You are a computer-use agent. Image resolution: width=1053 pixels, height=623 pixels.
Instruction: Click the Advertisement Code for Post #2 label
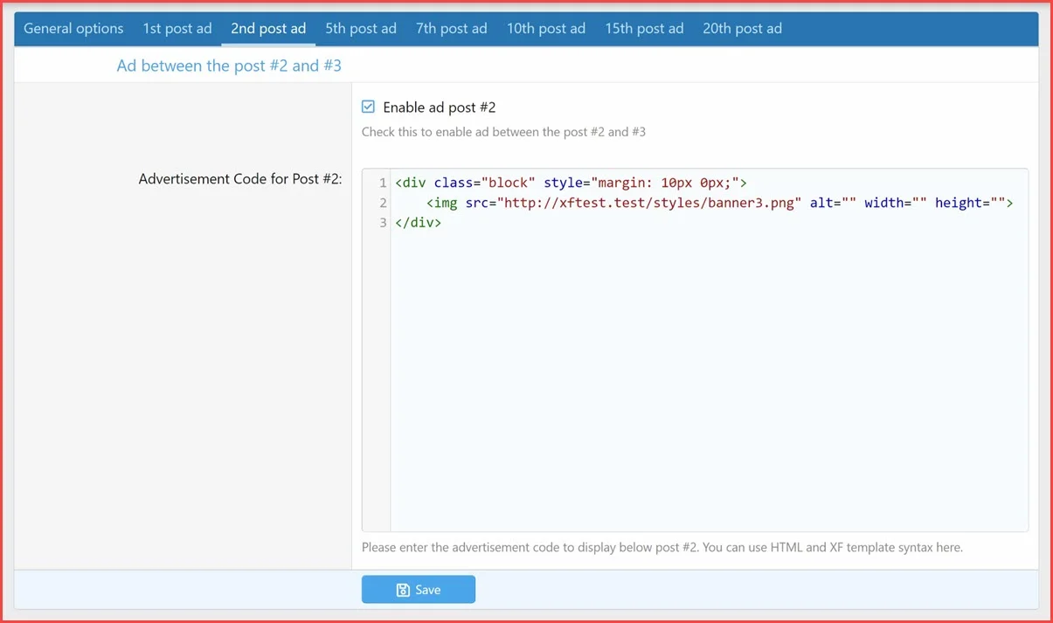coord(240,179)
